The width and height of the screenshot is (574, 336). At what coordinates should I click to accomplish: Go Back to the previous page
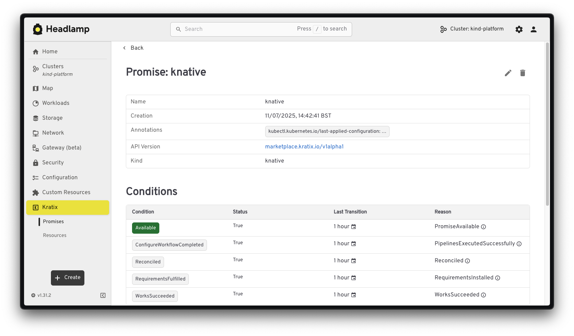coord(133,48)
